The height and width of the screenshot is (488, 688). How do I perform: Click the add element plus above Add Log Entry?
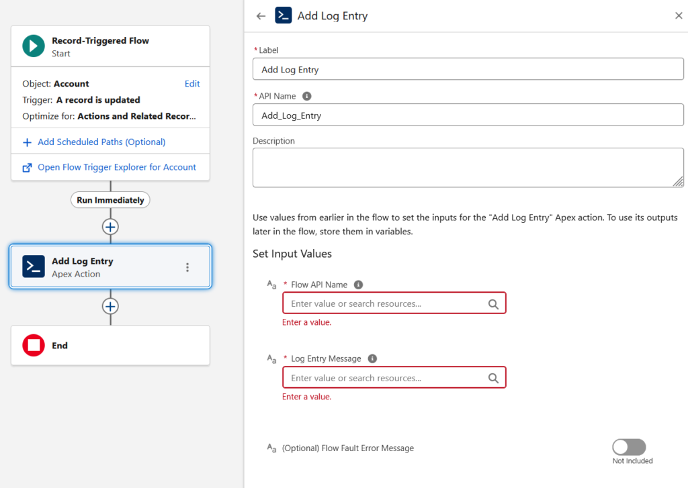(110, 227)
